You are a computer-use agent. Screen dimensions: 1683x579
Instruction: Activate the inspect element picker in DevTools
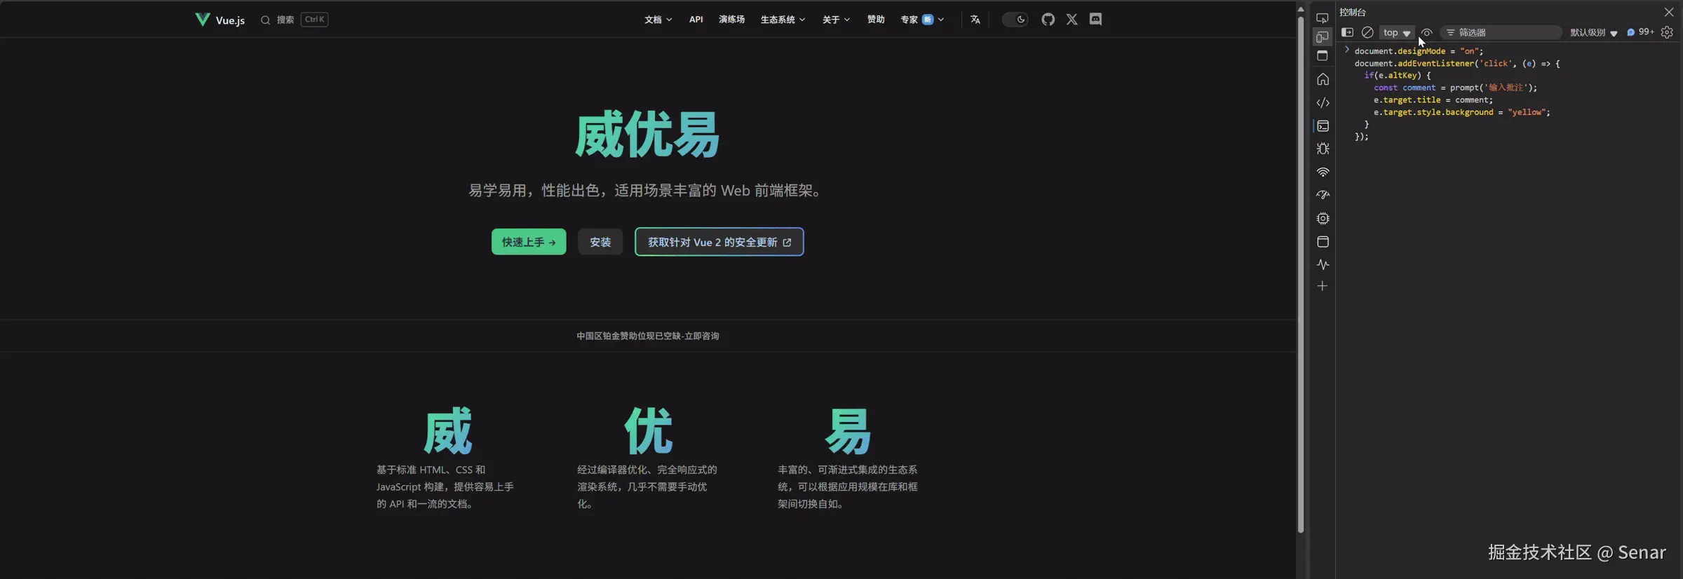[1322, 18]
